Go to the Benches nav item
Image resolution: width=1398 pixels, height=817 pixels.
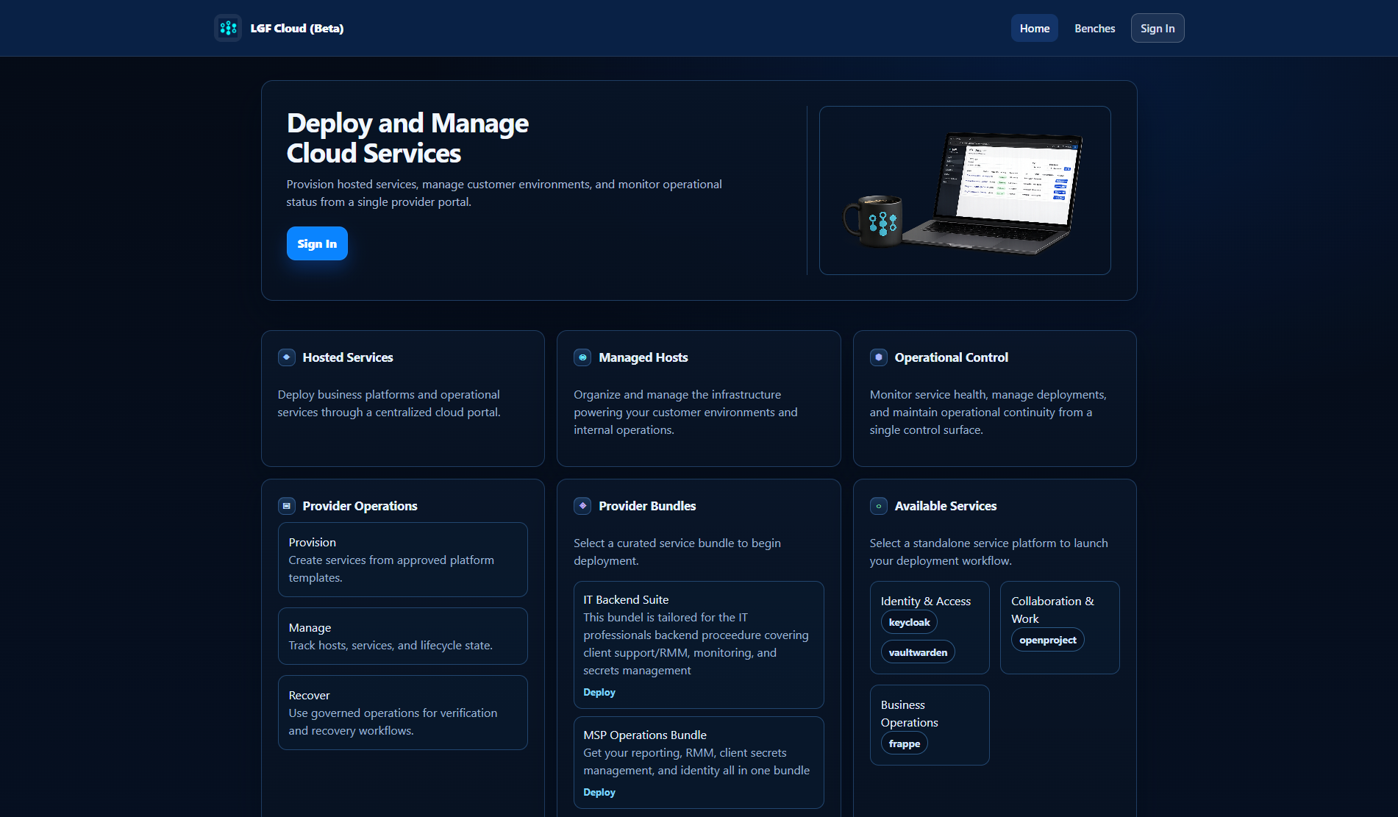1094,28
